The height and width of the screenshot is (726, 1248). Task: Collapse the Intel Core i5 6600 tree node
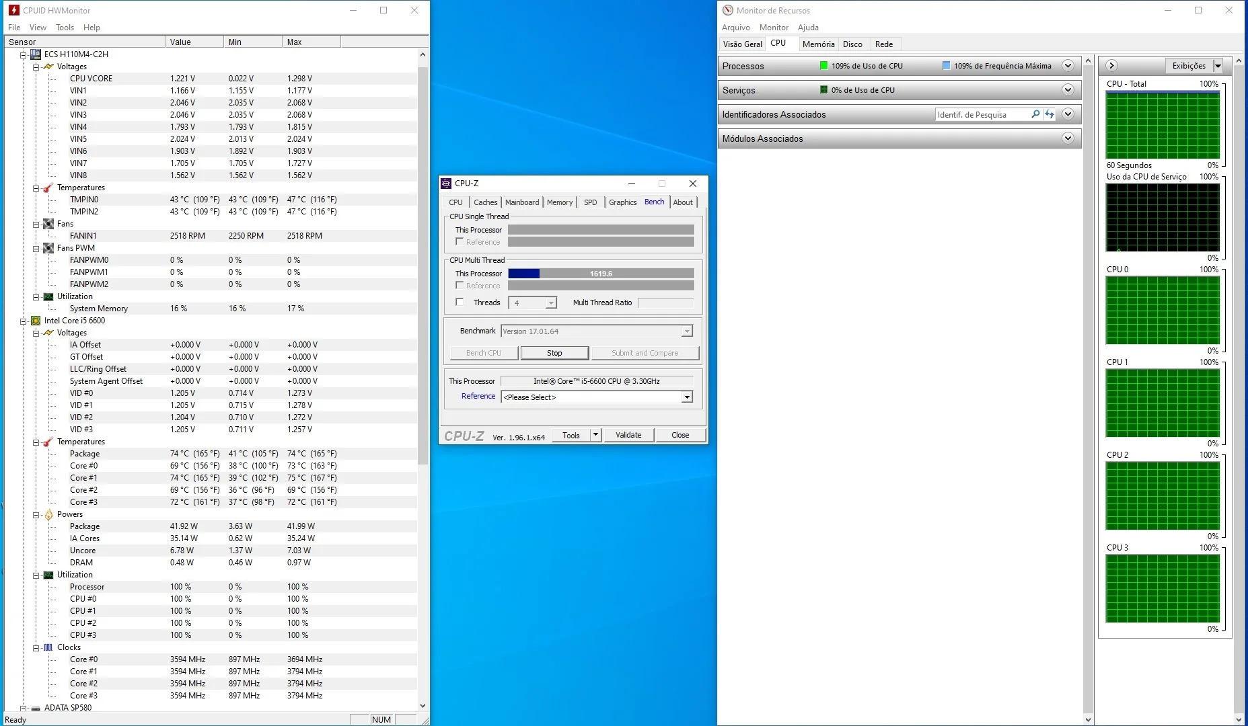(x=24, y=321)
